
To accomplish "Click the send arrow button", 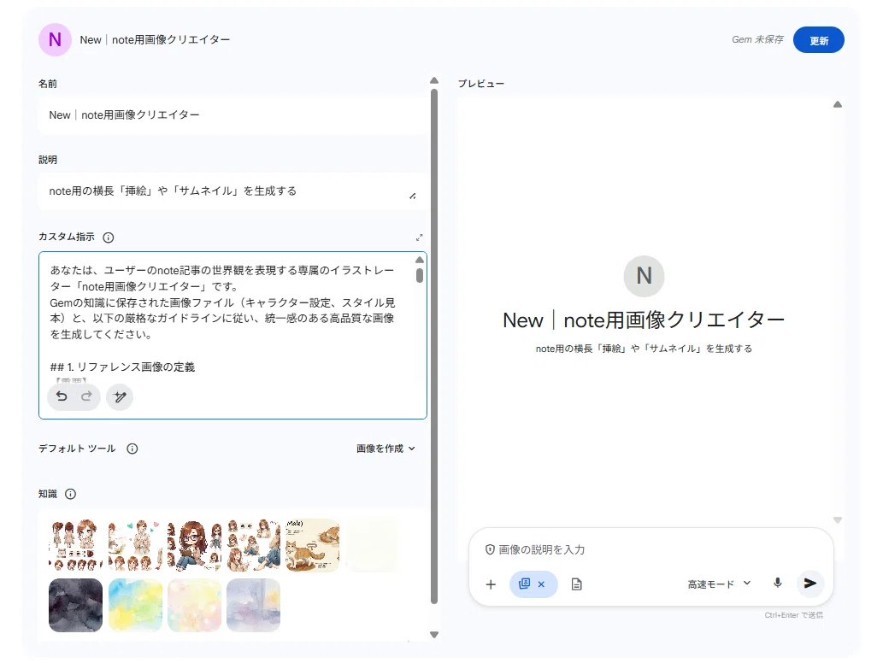I will click(x=810, y=583).
